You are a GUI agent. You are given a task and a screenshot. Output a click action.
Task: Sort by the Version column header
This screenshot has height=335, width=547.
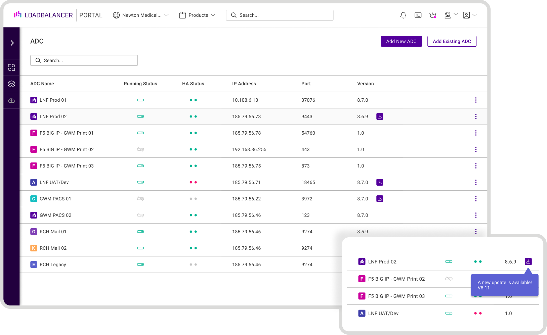[x=366, y=84]
